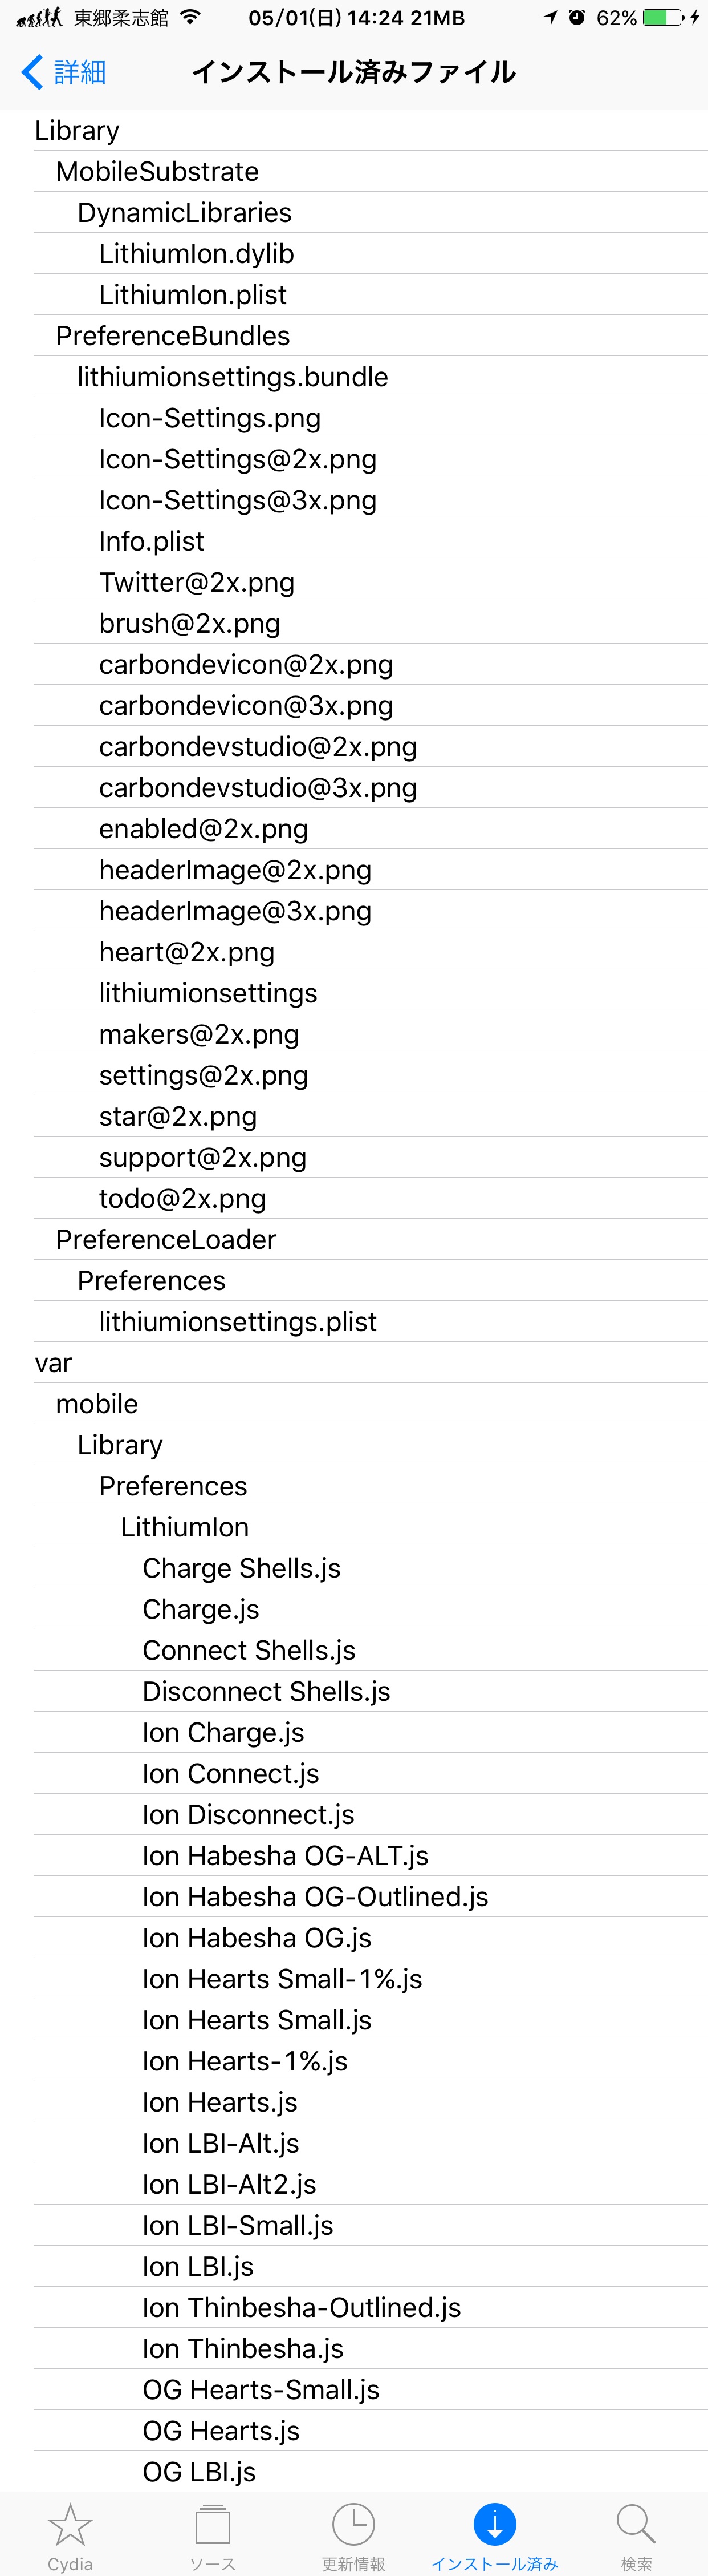This screenshot has height=2576, width=708.
Task: Tap the Wi-Fi icon in the status bar
Action: [x=191, y=17]
